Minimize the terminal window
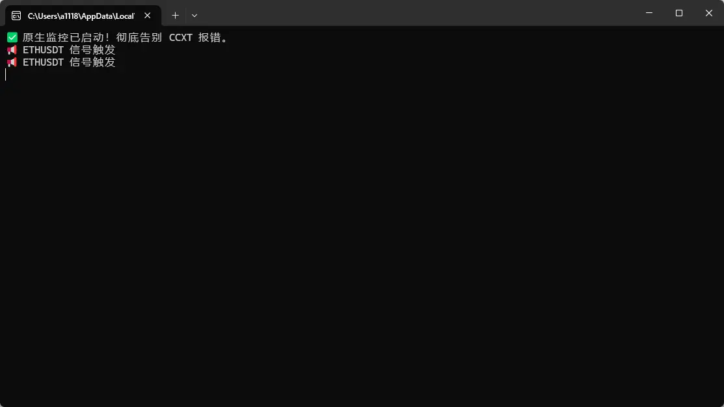 point(649,13)
